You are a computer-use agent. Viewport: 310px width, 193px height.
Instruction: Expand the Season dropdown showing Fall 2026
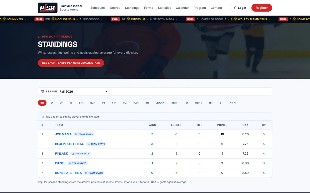pyautogui.click(x=83, y=92)
